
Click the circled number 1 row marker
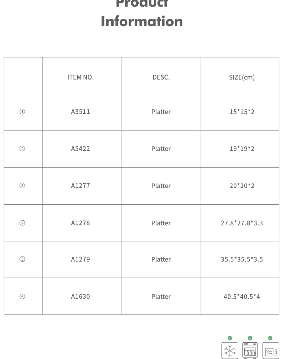[x=22, y=112]
